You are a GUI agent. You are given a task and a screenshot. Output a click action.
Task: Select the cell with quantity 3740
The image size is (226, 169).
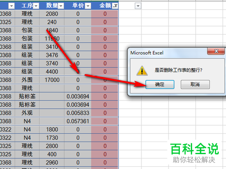(x=52, y=64)
